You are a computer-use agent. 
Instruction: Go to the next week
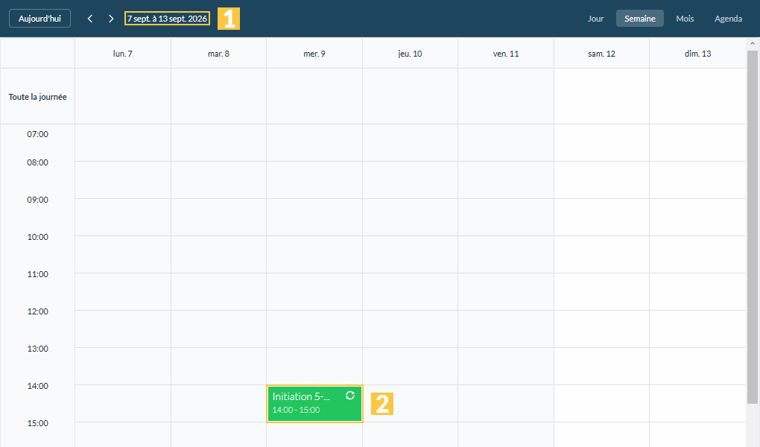click(111, 19)
